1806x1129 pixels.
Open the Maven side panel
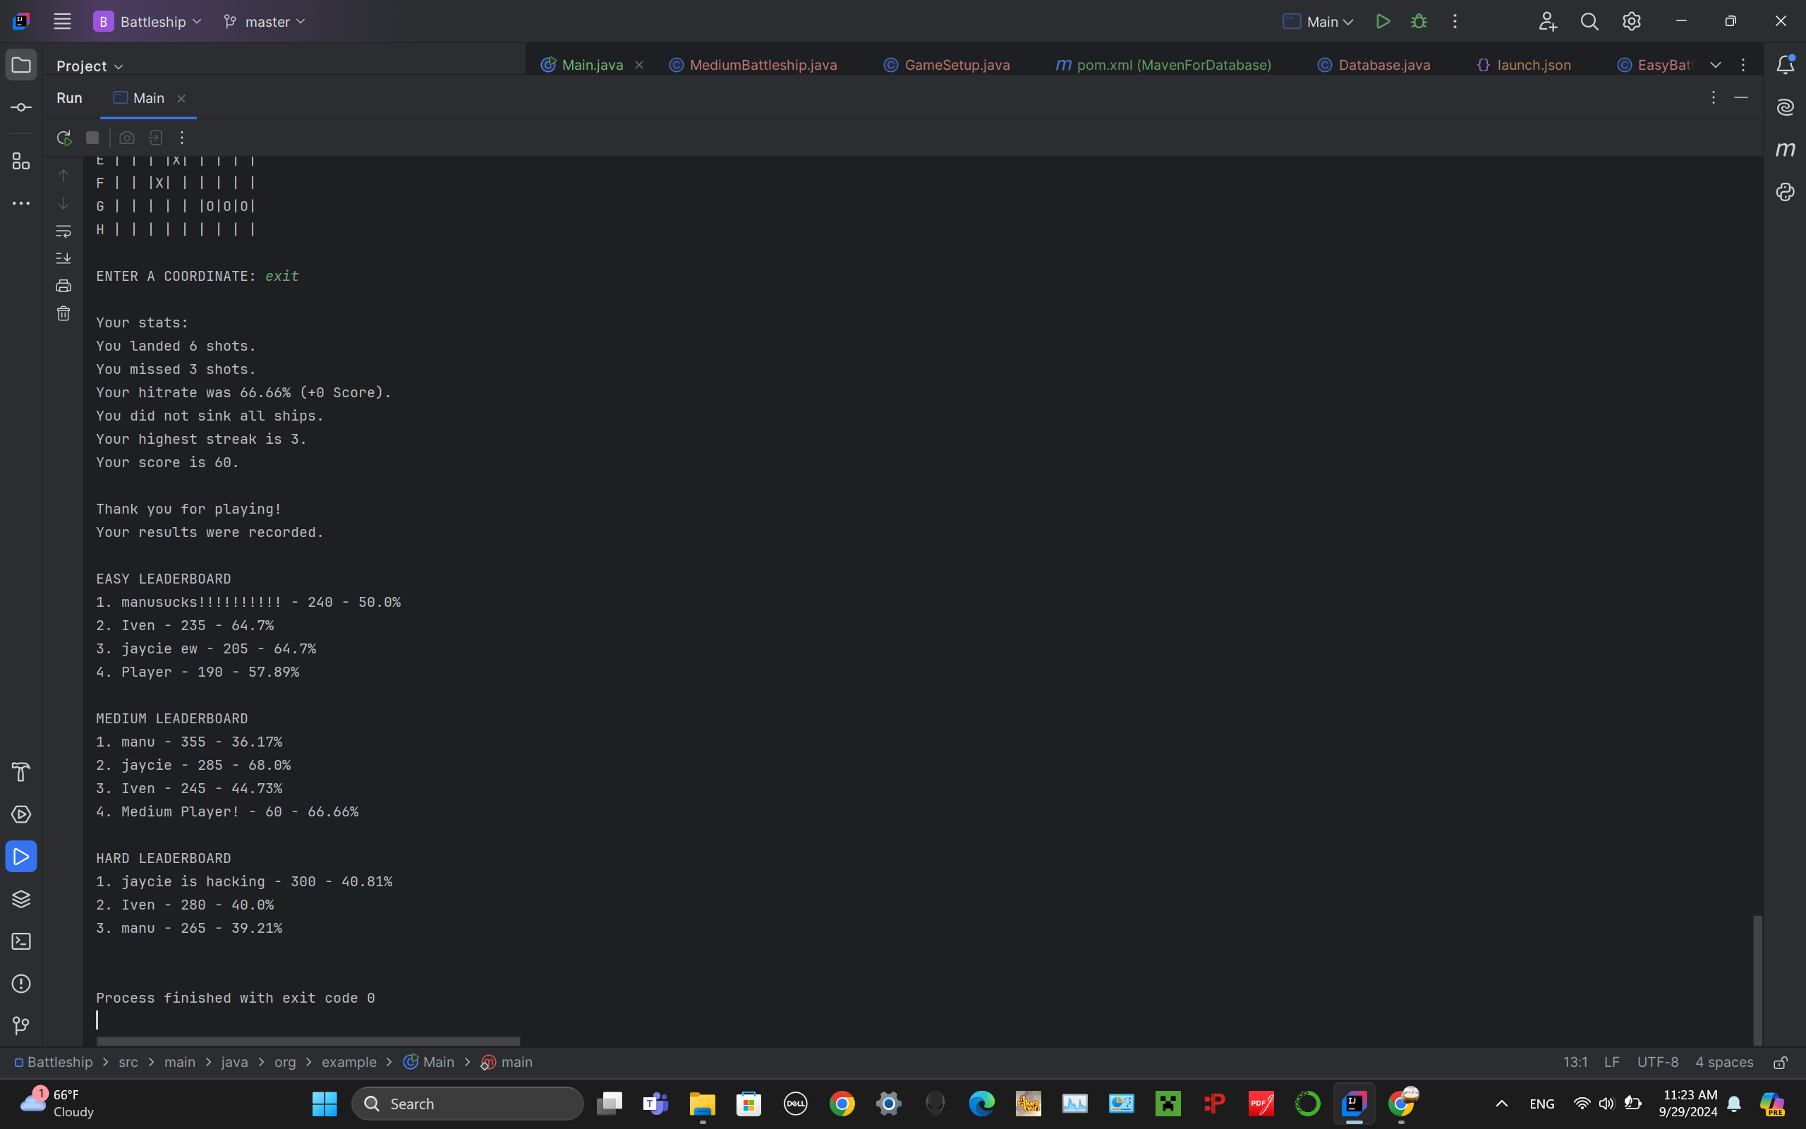pos(1784,150)
